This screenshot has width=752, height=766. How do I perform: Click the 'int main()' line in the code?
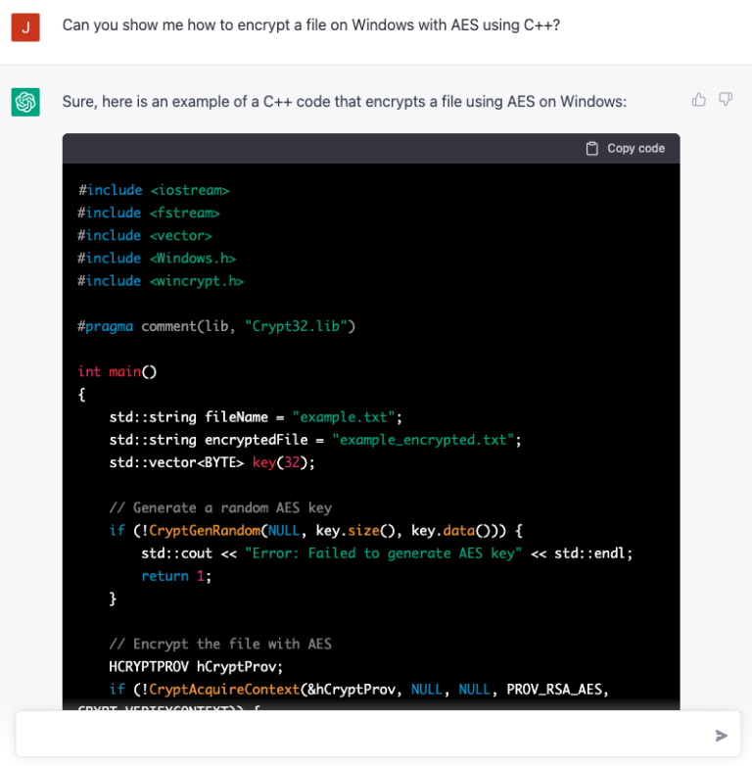coord(117,371)
